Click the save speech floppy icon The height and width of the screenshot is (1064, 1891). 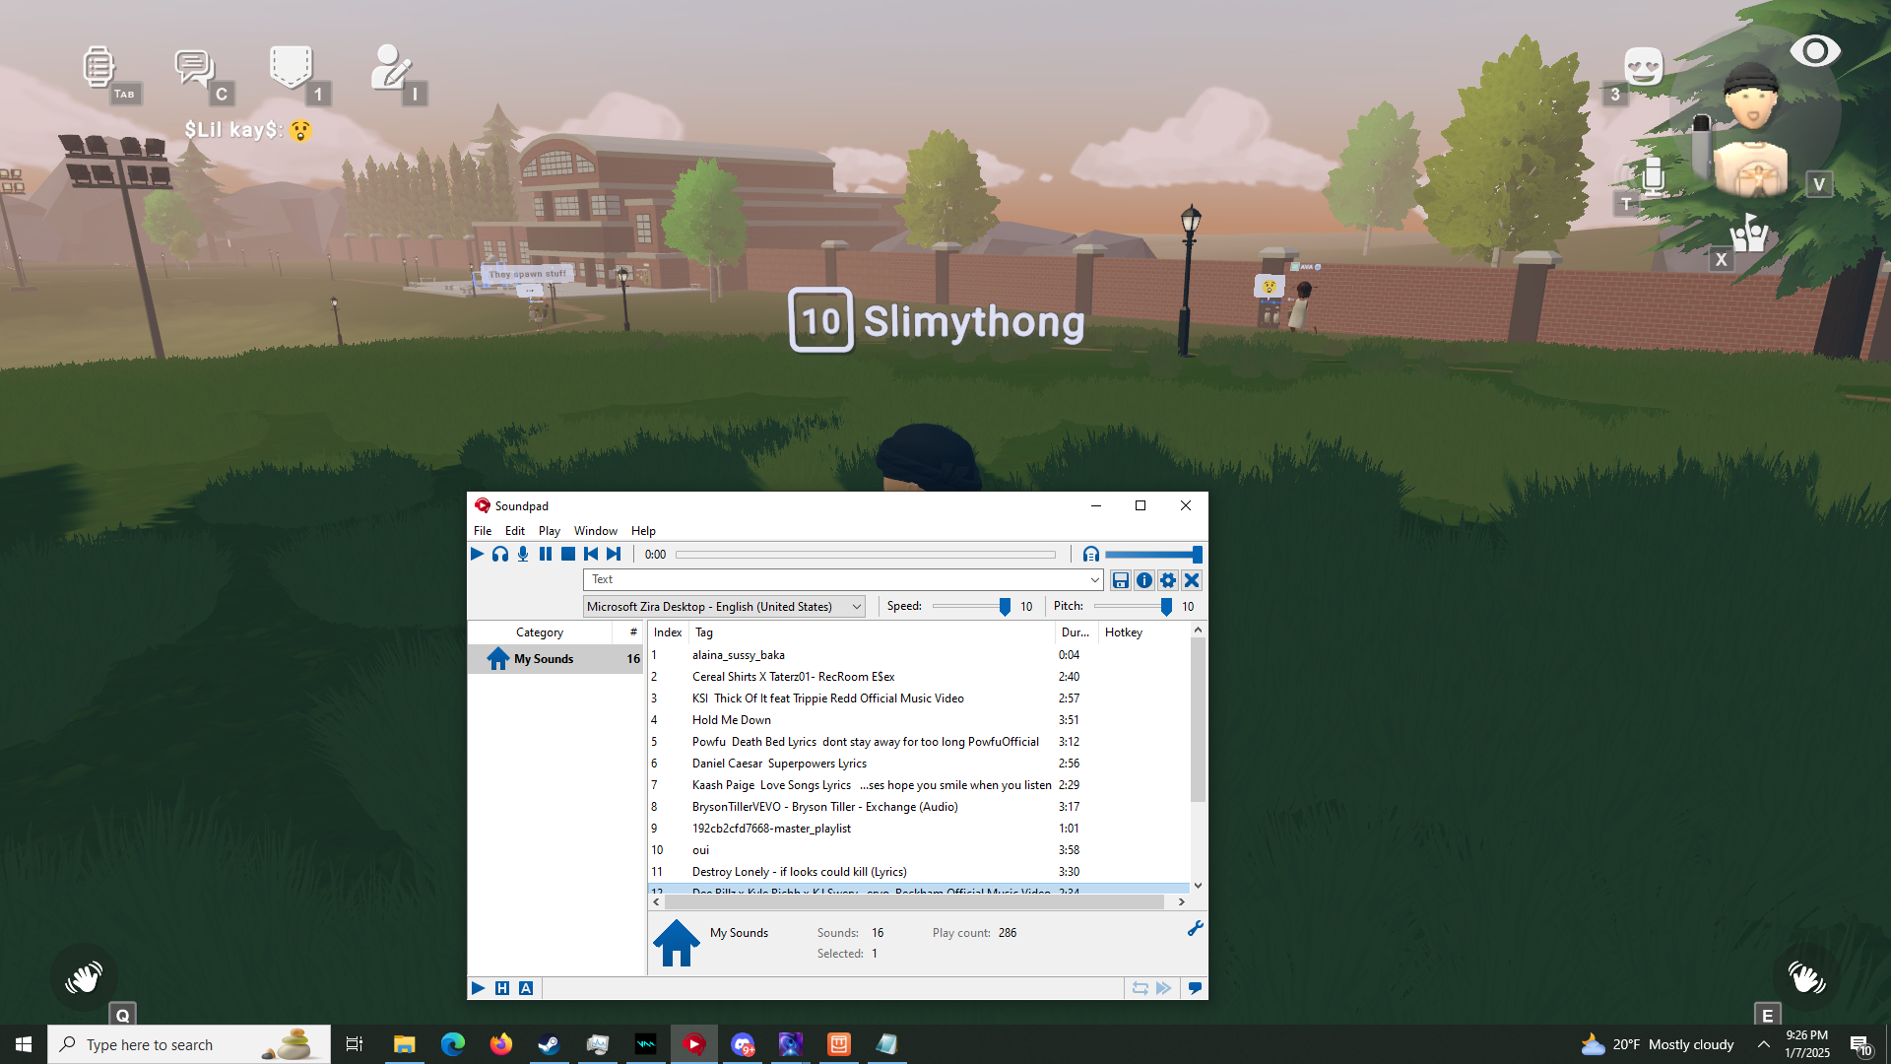tap(1121, 580)
